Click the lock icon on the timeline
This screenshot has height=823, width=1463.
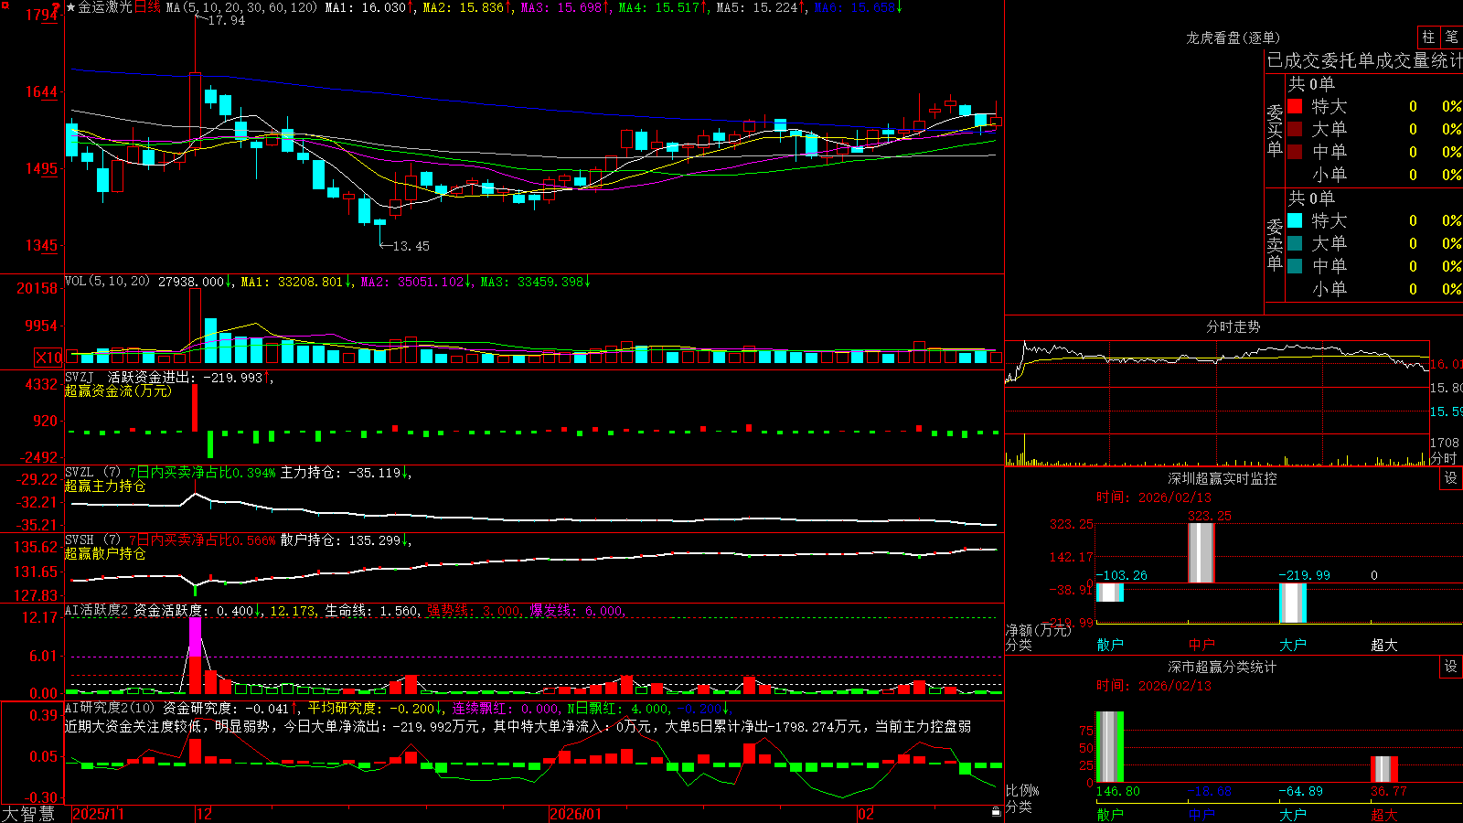pyautogui.click(x=997, y=812)
